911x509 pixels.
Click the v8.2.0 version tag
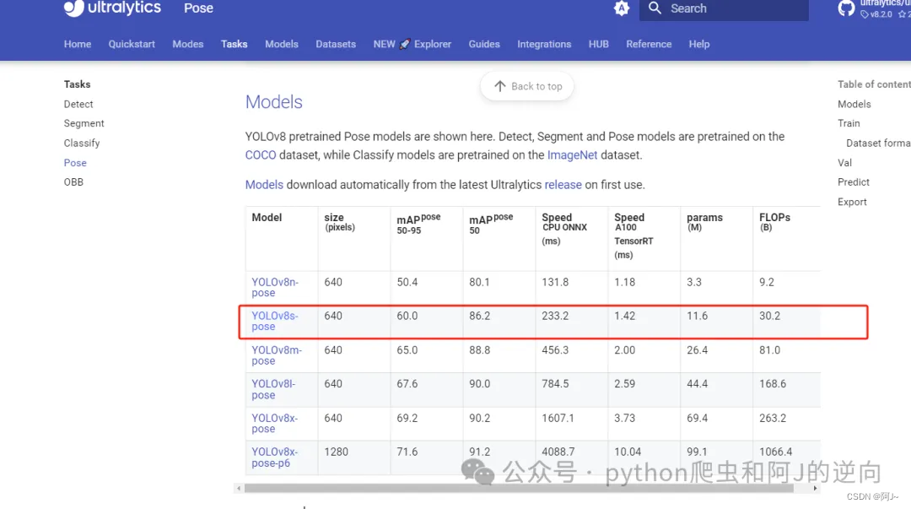tap(876, 14)
